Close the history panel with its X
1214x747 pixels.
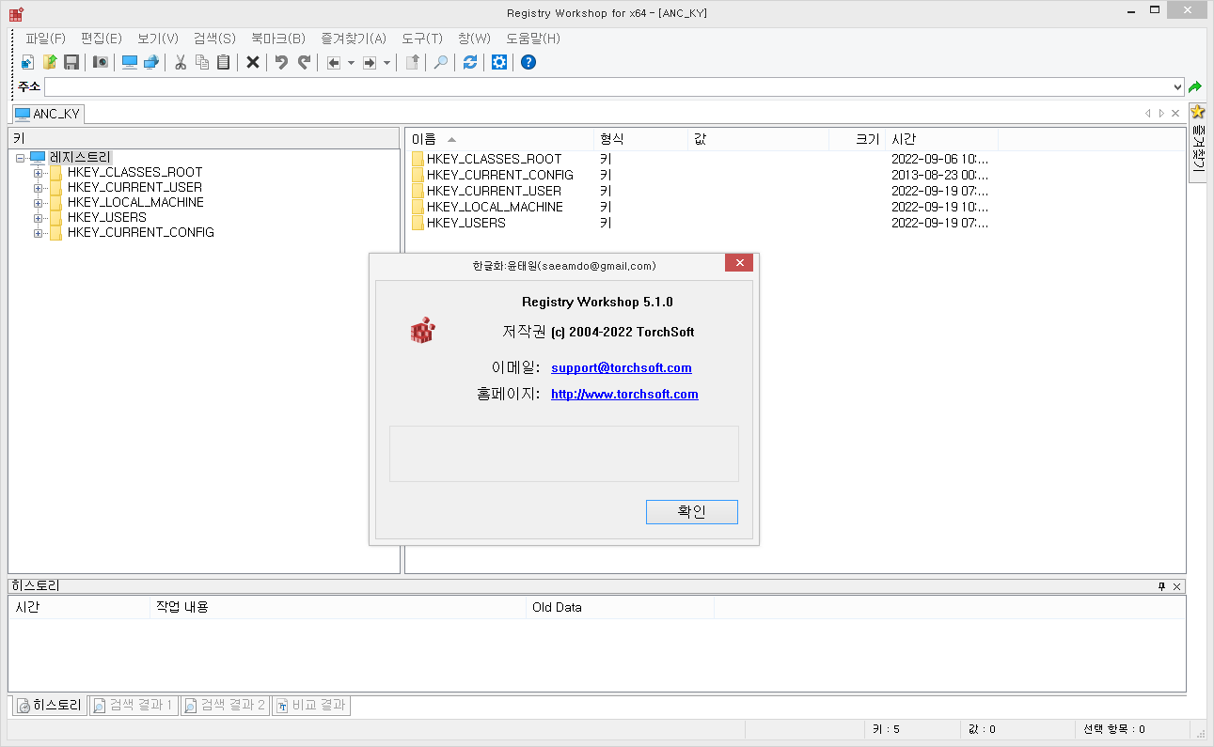coord(1177,586)
